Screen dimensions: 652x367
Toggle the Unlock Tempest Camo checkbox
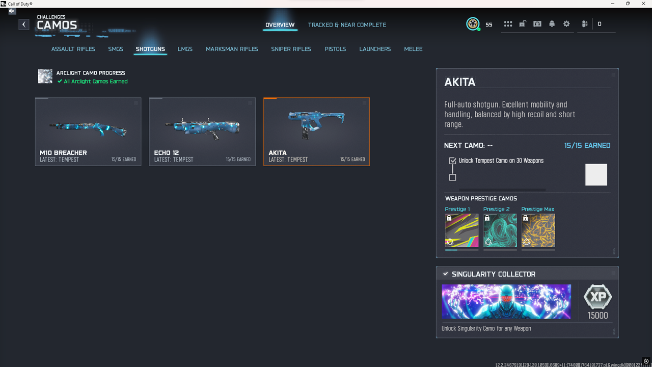click(x=452, y=161)
